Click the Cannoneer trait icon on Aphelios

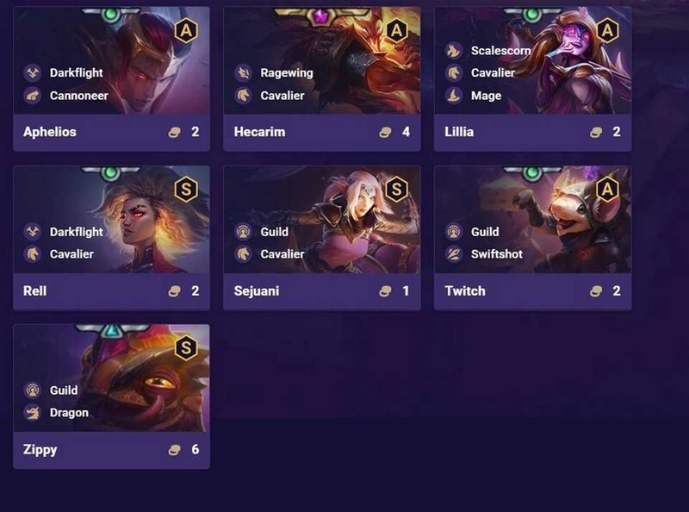[x=33, y=96]
